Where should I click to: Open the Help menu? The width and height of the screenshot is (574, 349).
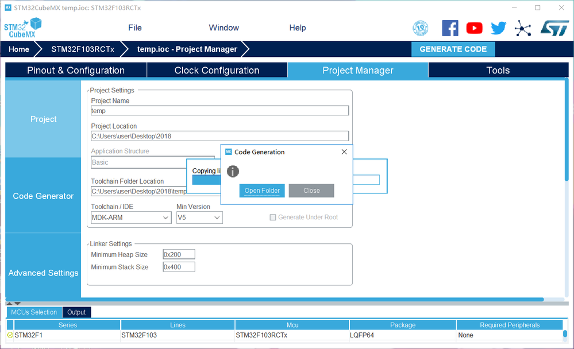297,28
